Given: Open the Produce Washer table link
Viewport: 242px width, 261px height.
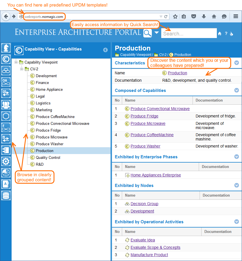Looking at the screenshot, I should click(x=145, y=146).
